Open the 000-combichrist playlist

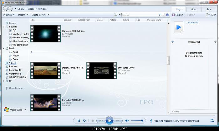coord(19,45)
